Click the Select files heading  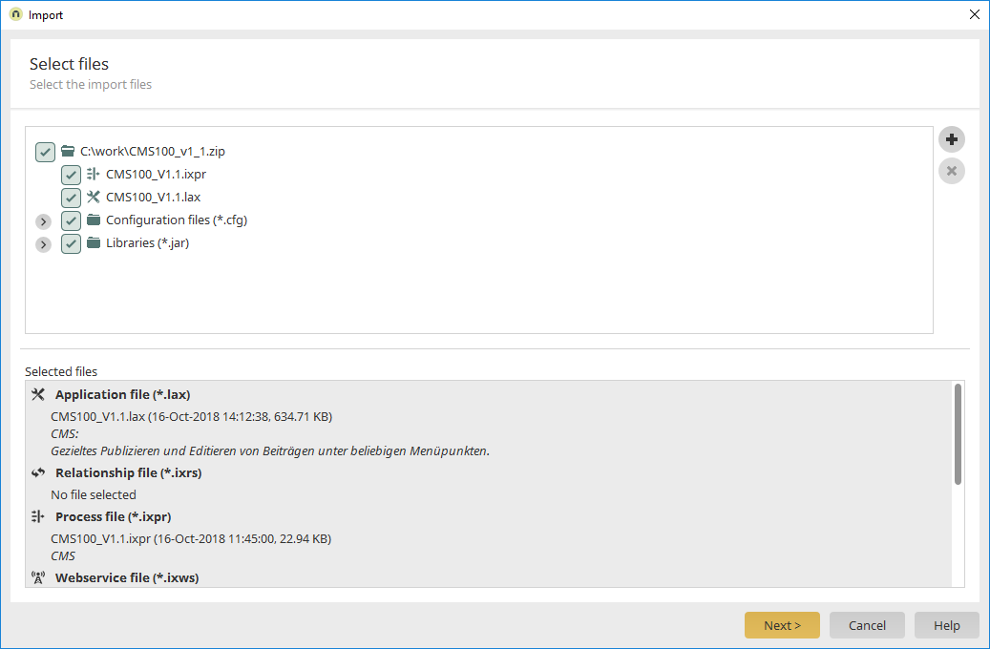point(69,64)
